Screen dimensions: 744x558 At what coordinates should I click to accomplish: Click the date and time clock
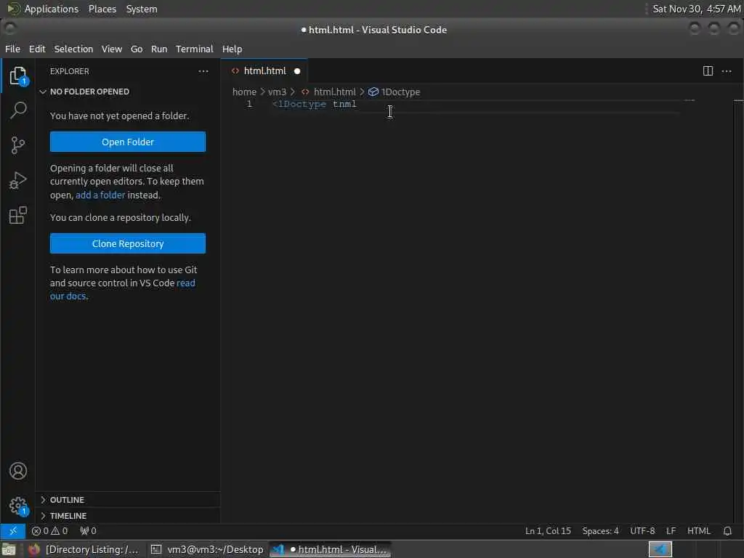pos(696,9)
